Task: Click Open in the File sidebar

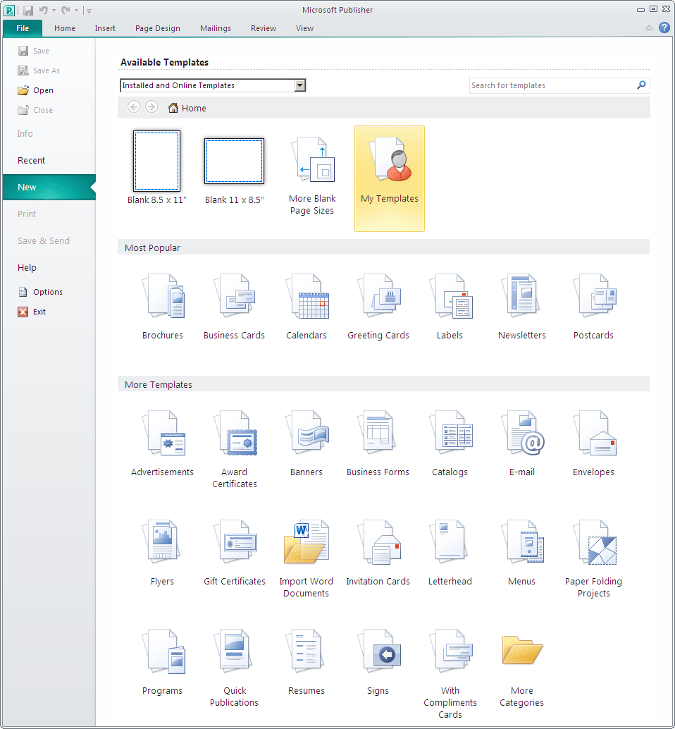Action: pyautogui.click(x=36, y=90)
